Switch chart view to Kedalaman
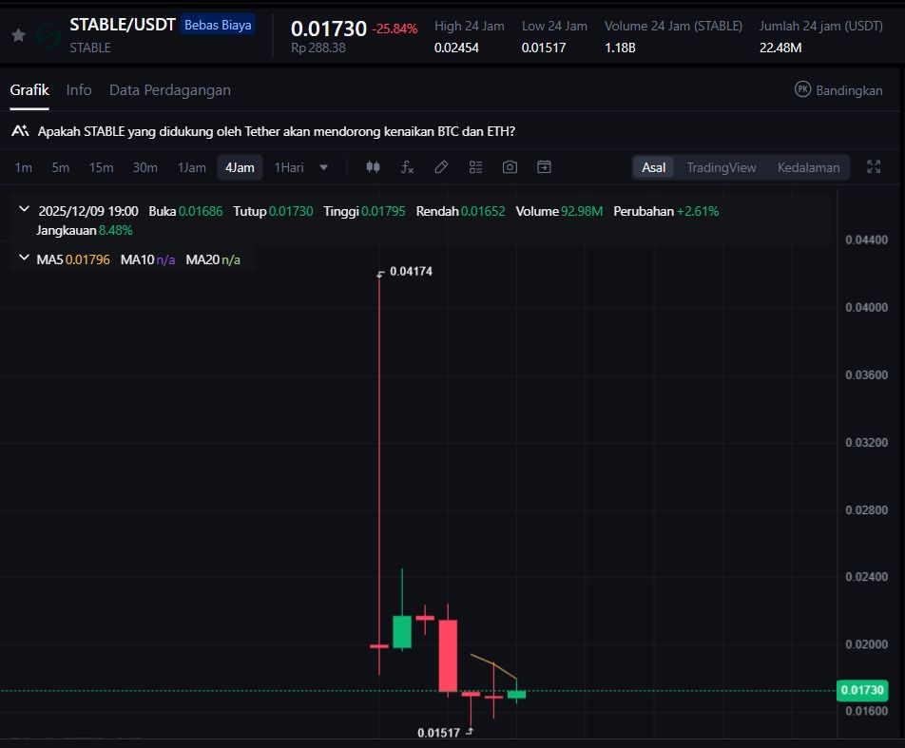Viewport: 905px width, 748px height. 808,167
